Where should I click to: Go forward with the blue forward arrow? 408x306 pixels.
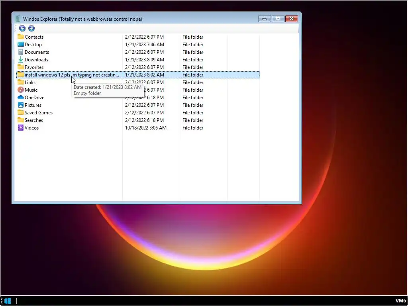point(31,28)
